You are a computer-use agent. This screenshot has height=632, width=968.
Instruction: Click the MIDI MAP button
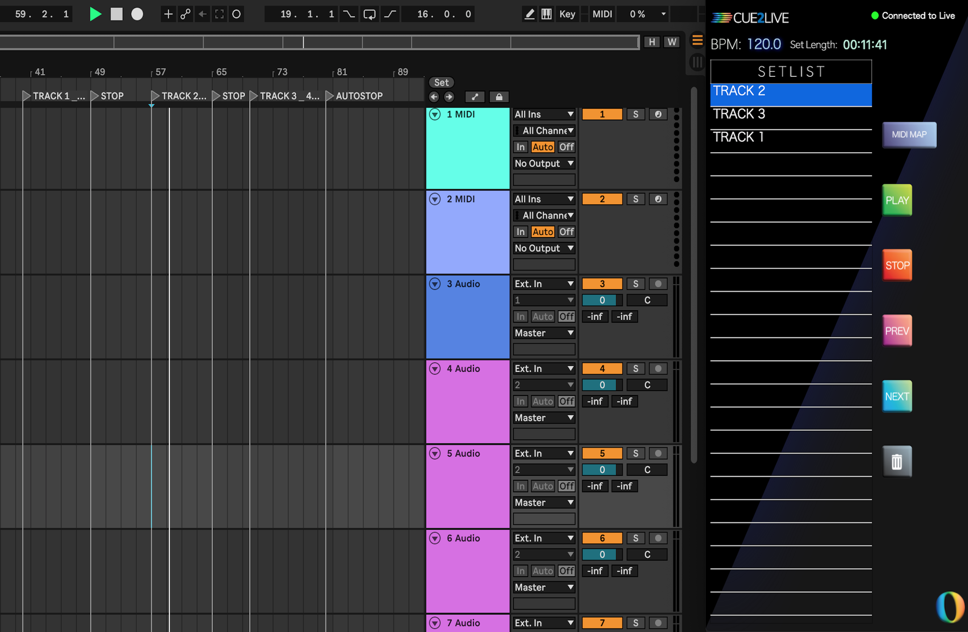pos(909,135)
